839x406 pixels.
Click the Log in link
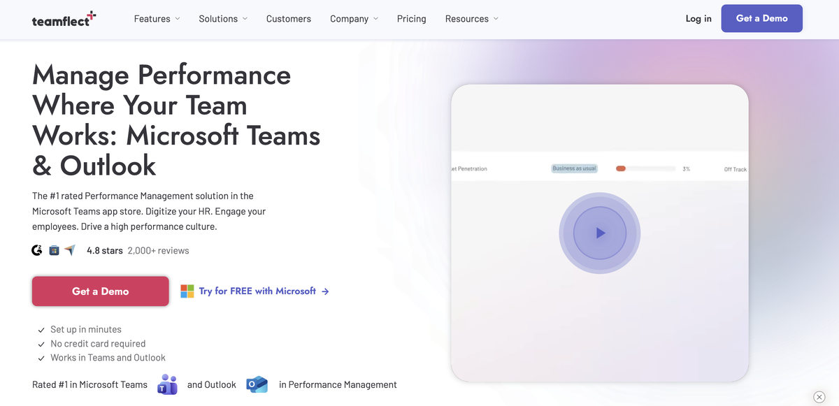click(x=698, y=19)
